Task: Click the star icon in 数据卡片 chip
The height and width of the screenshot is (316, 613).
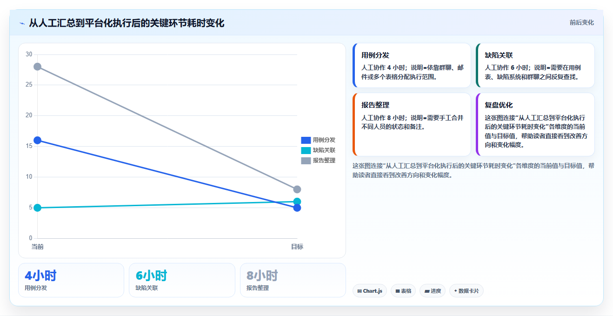Action: pos(455,291)
